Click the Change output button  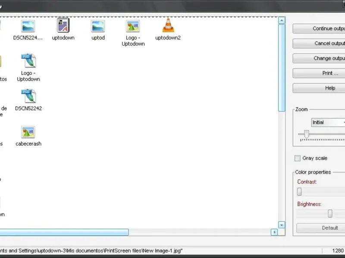click(x=319, y=58)
